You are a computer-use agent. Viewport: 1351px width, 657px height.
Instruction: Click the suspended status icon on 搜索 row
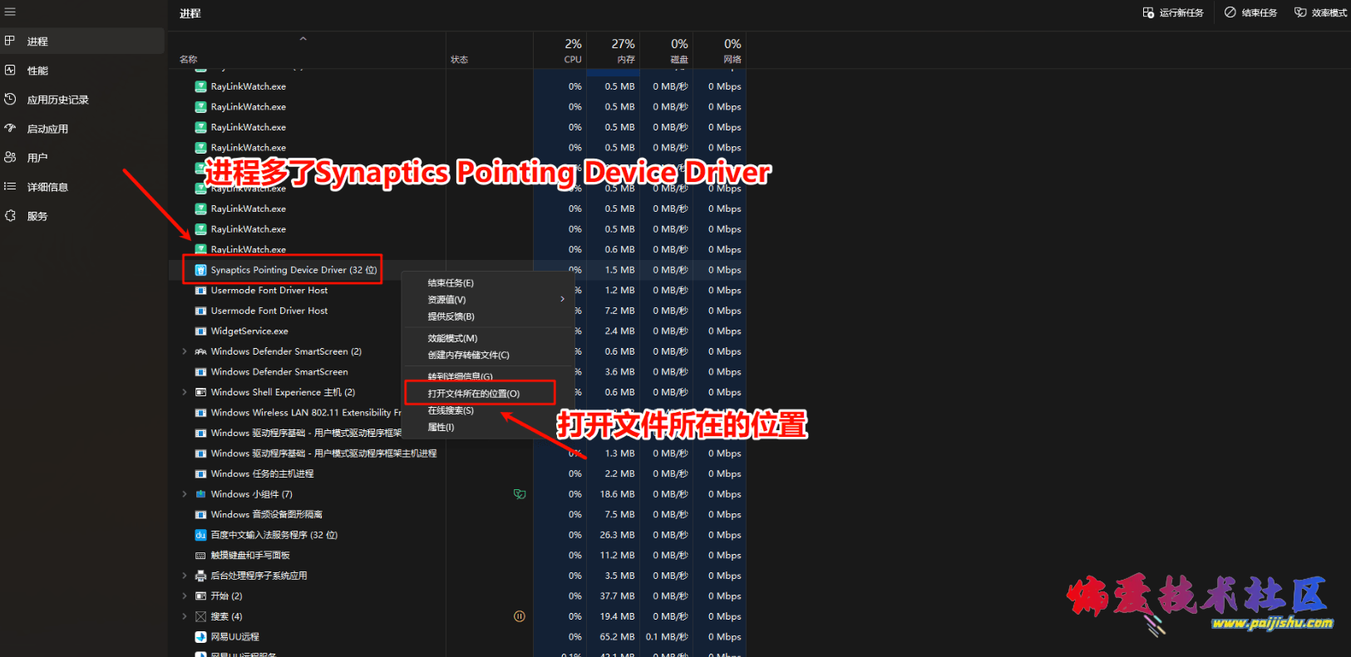coord(520,616)
